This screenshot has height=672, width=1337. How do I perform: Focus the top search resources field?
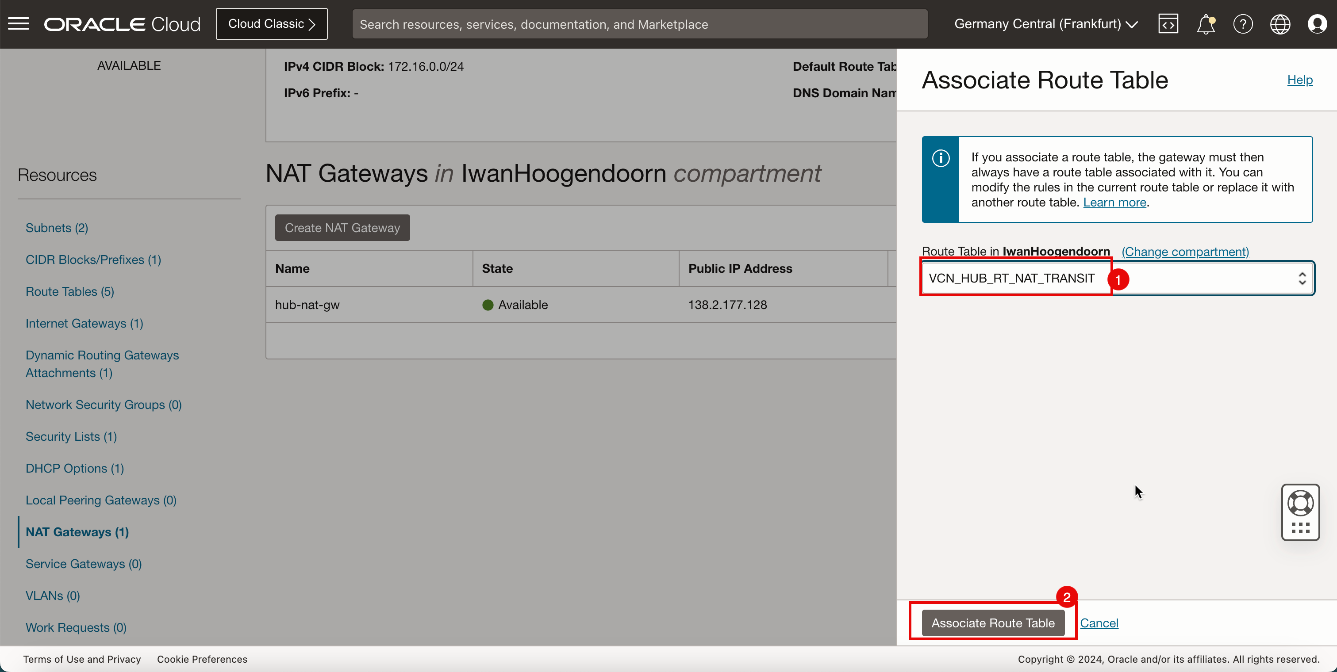click(639, 24)
